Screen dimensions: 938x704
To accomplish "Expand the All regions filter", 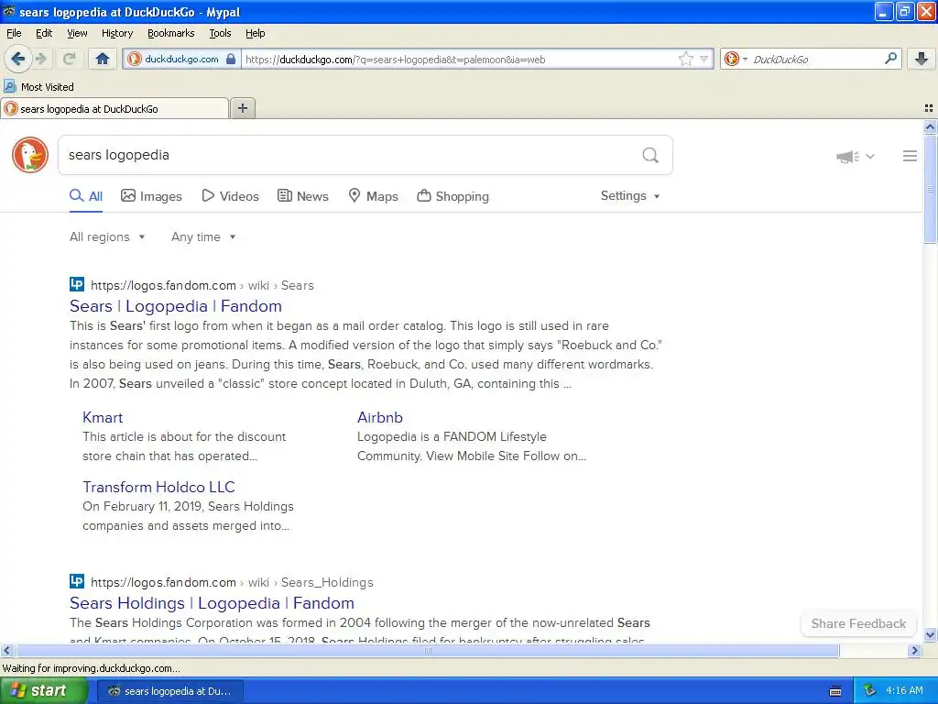I will click(x=107, y=237).
